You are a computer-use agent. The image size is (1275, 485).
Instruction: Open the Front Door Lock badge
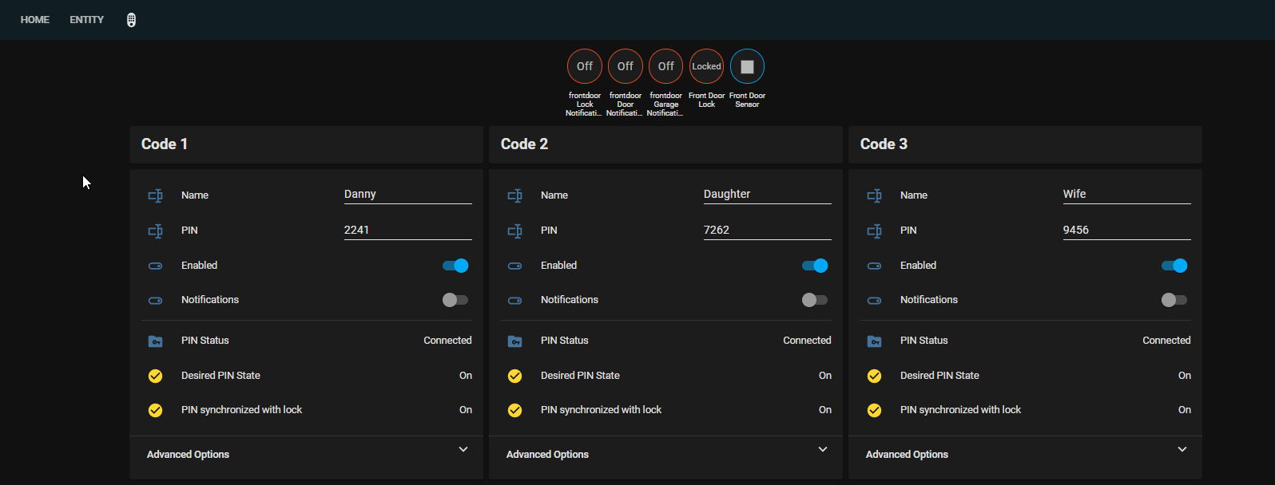pyautogui.click(x=707, y=66)
